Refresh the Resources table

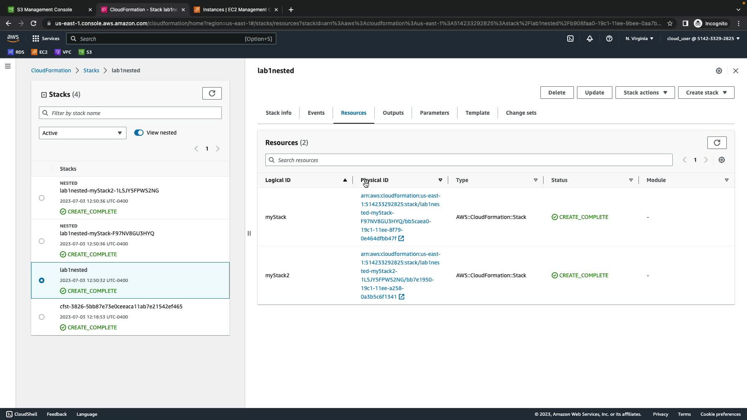coord(717,143)
